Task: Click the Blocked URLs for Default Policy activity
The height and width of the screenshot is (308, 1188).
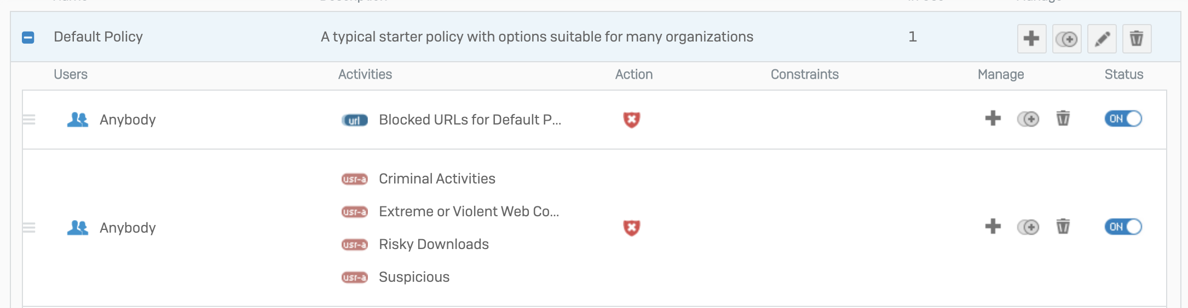Action: coord(469,120)
